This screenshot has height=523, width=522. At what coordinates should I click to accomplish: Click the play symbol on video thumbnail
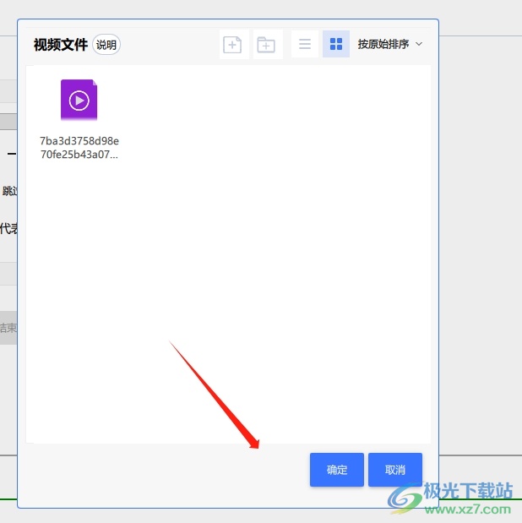click(x=79, y=101)
